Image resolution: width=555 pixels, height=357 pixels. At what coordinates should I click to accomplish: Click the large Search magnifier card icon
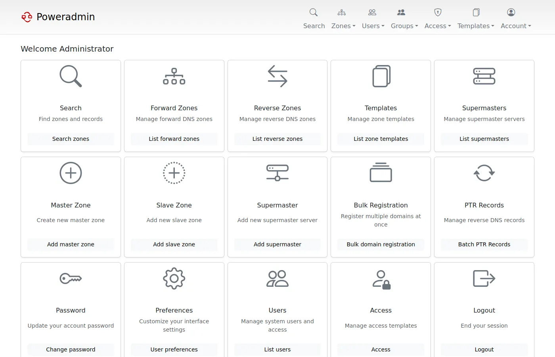pos(71,76)
